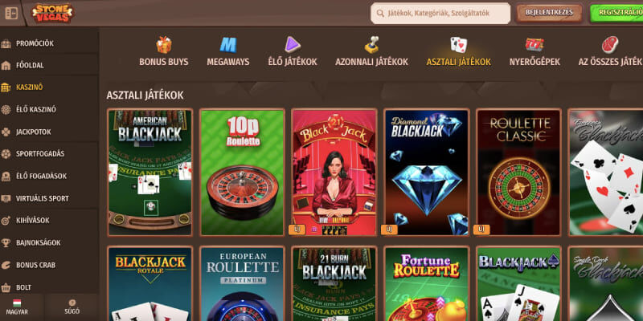Open Élő Játékok play icon
This screenshot has height=321, width=643.
(293, 45)
